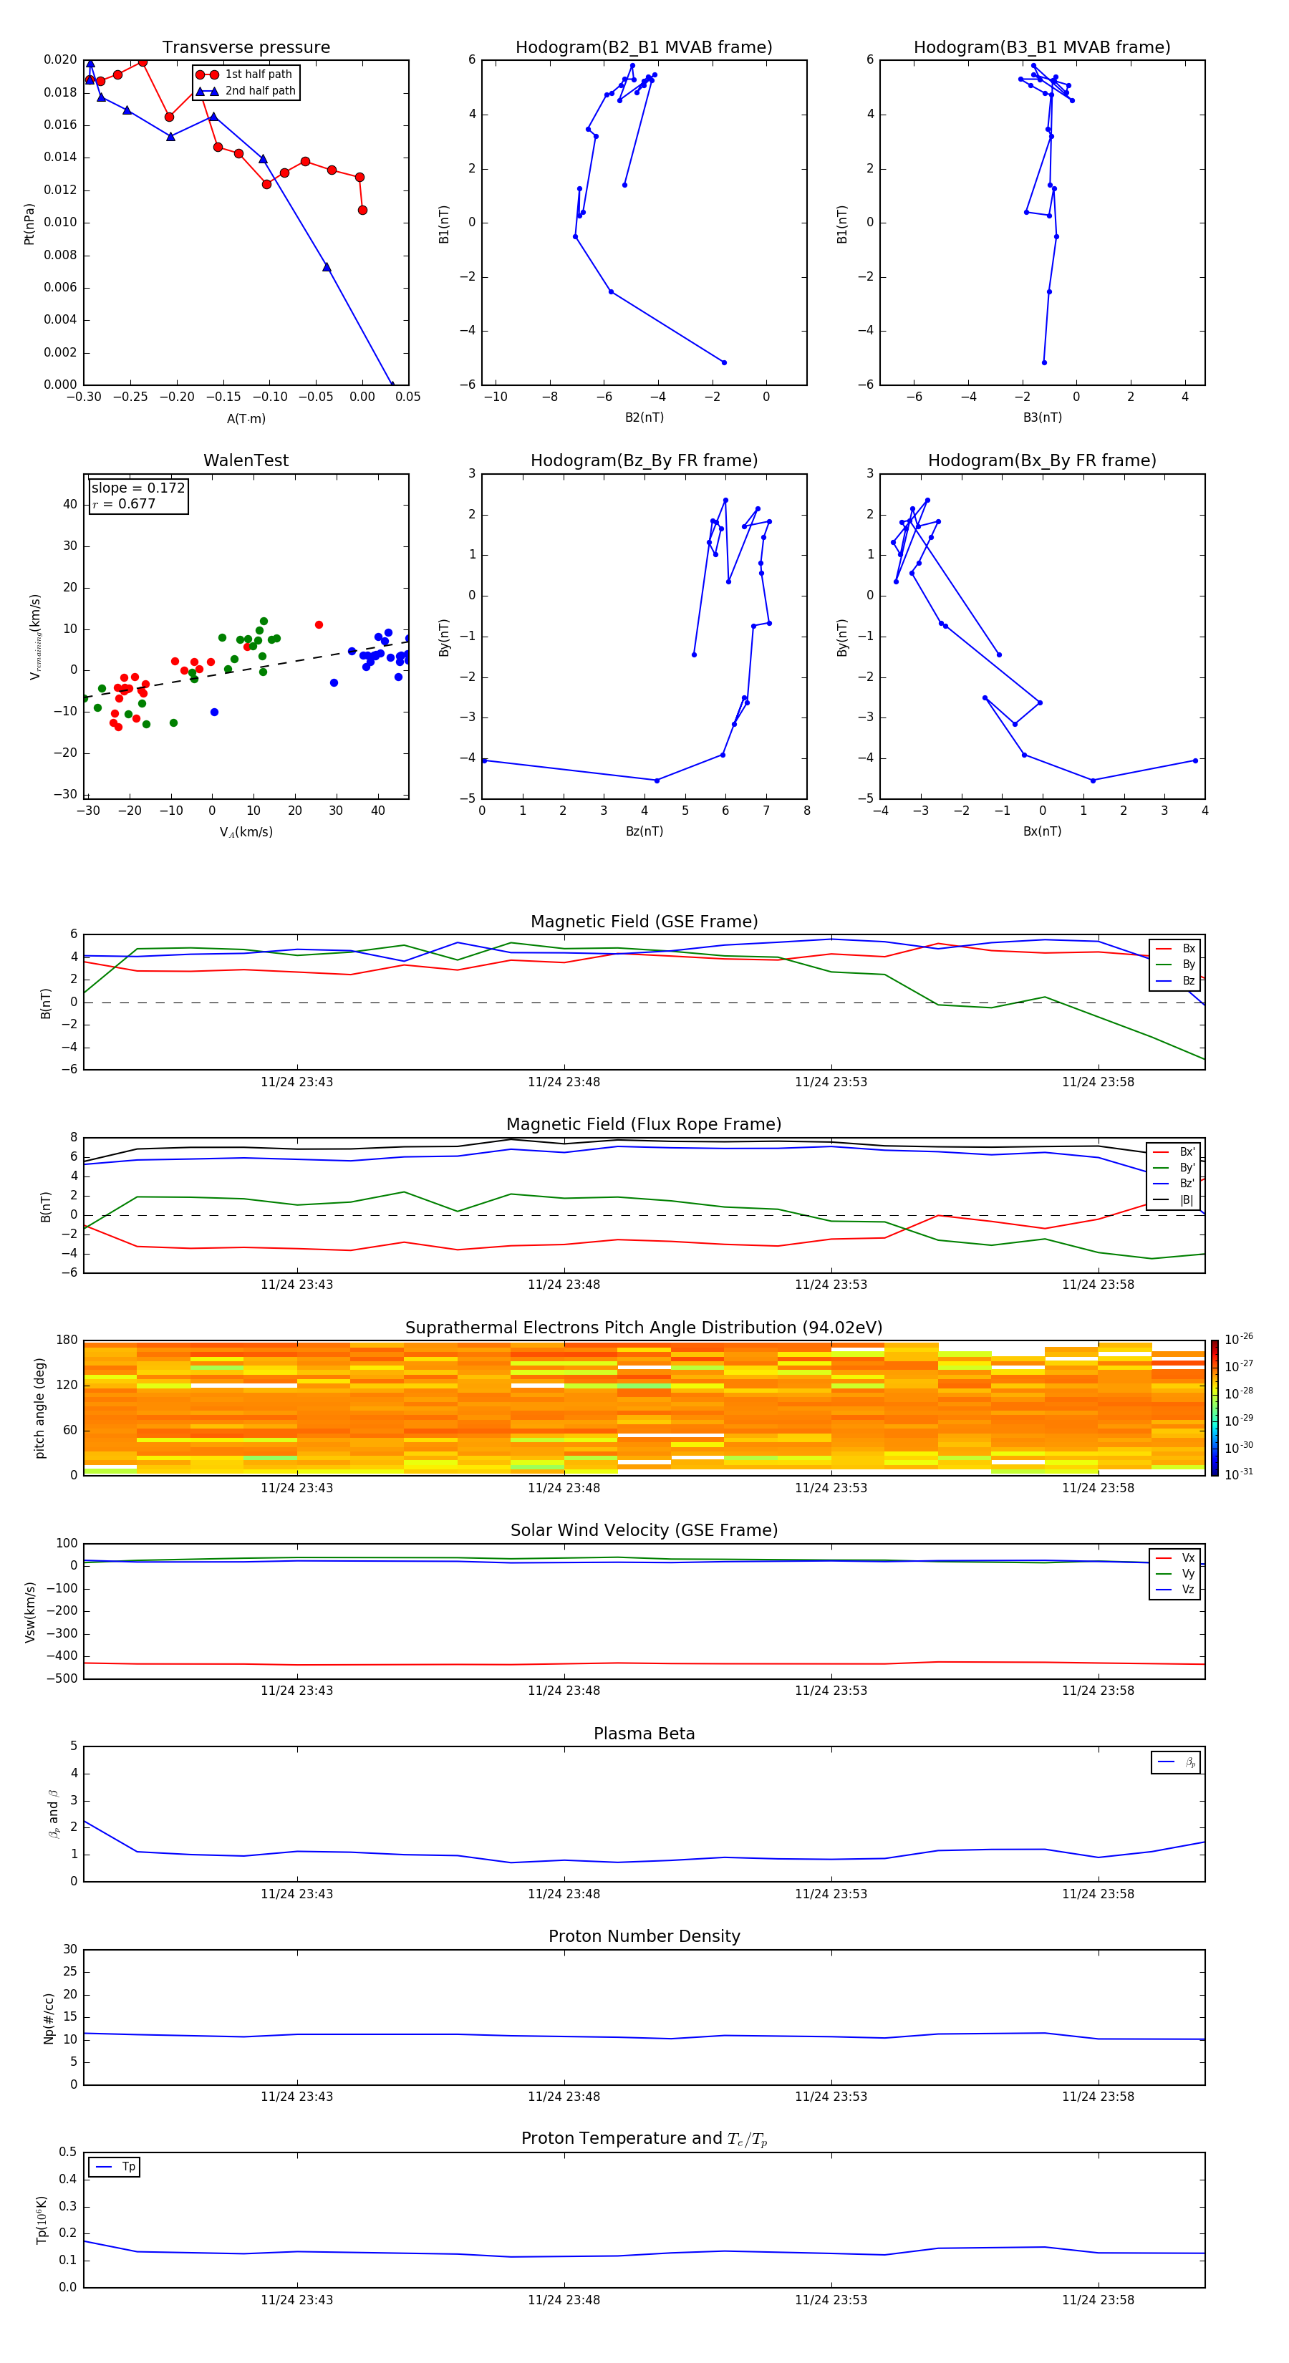Select the '1st half path' legend entry
The width and height of the screenshot is (1289, 2363).
pyautogui.click(x=245, y=74)
